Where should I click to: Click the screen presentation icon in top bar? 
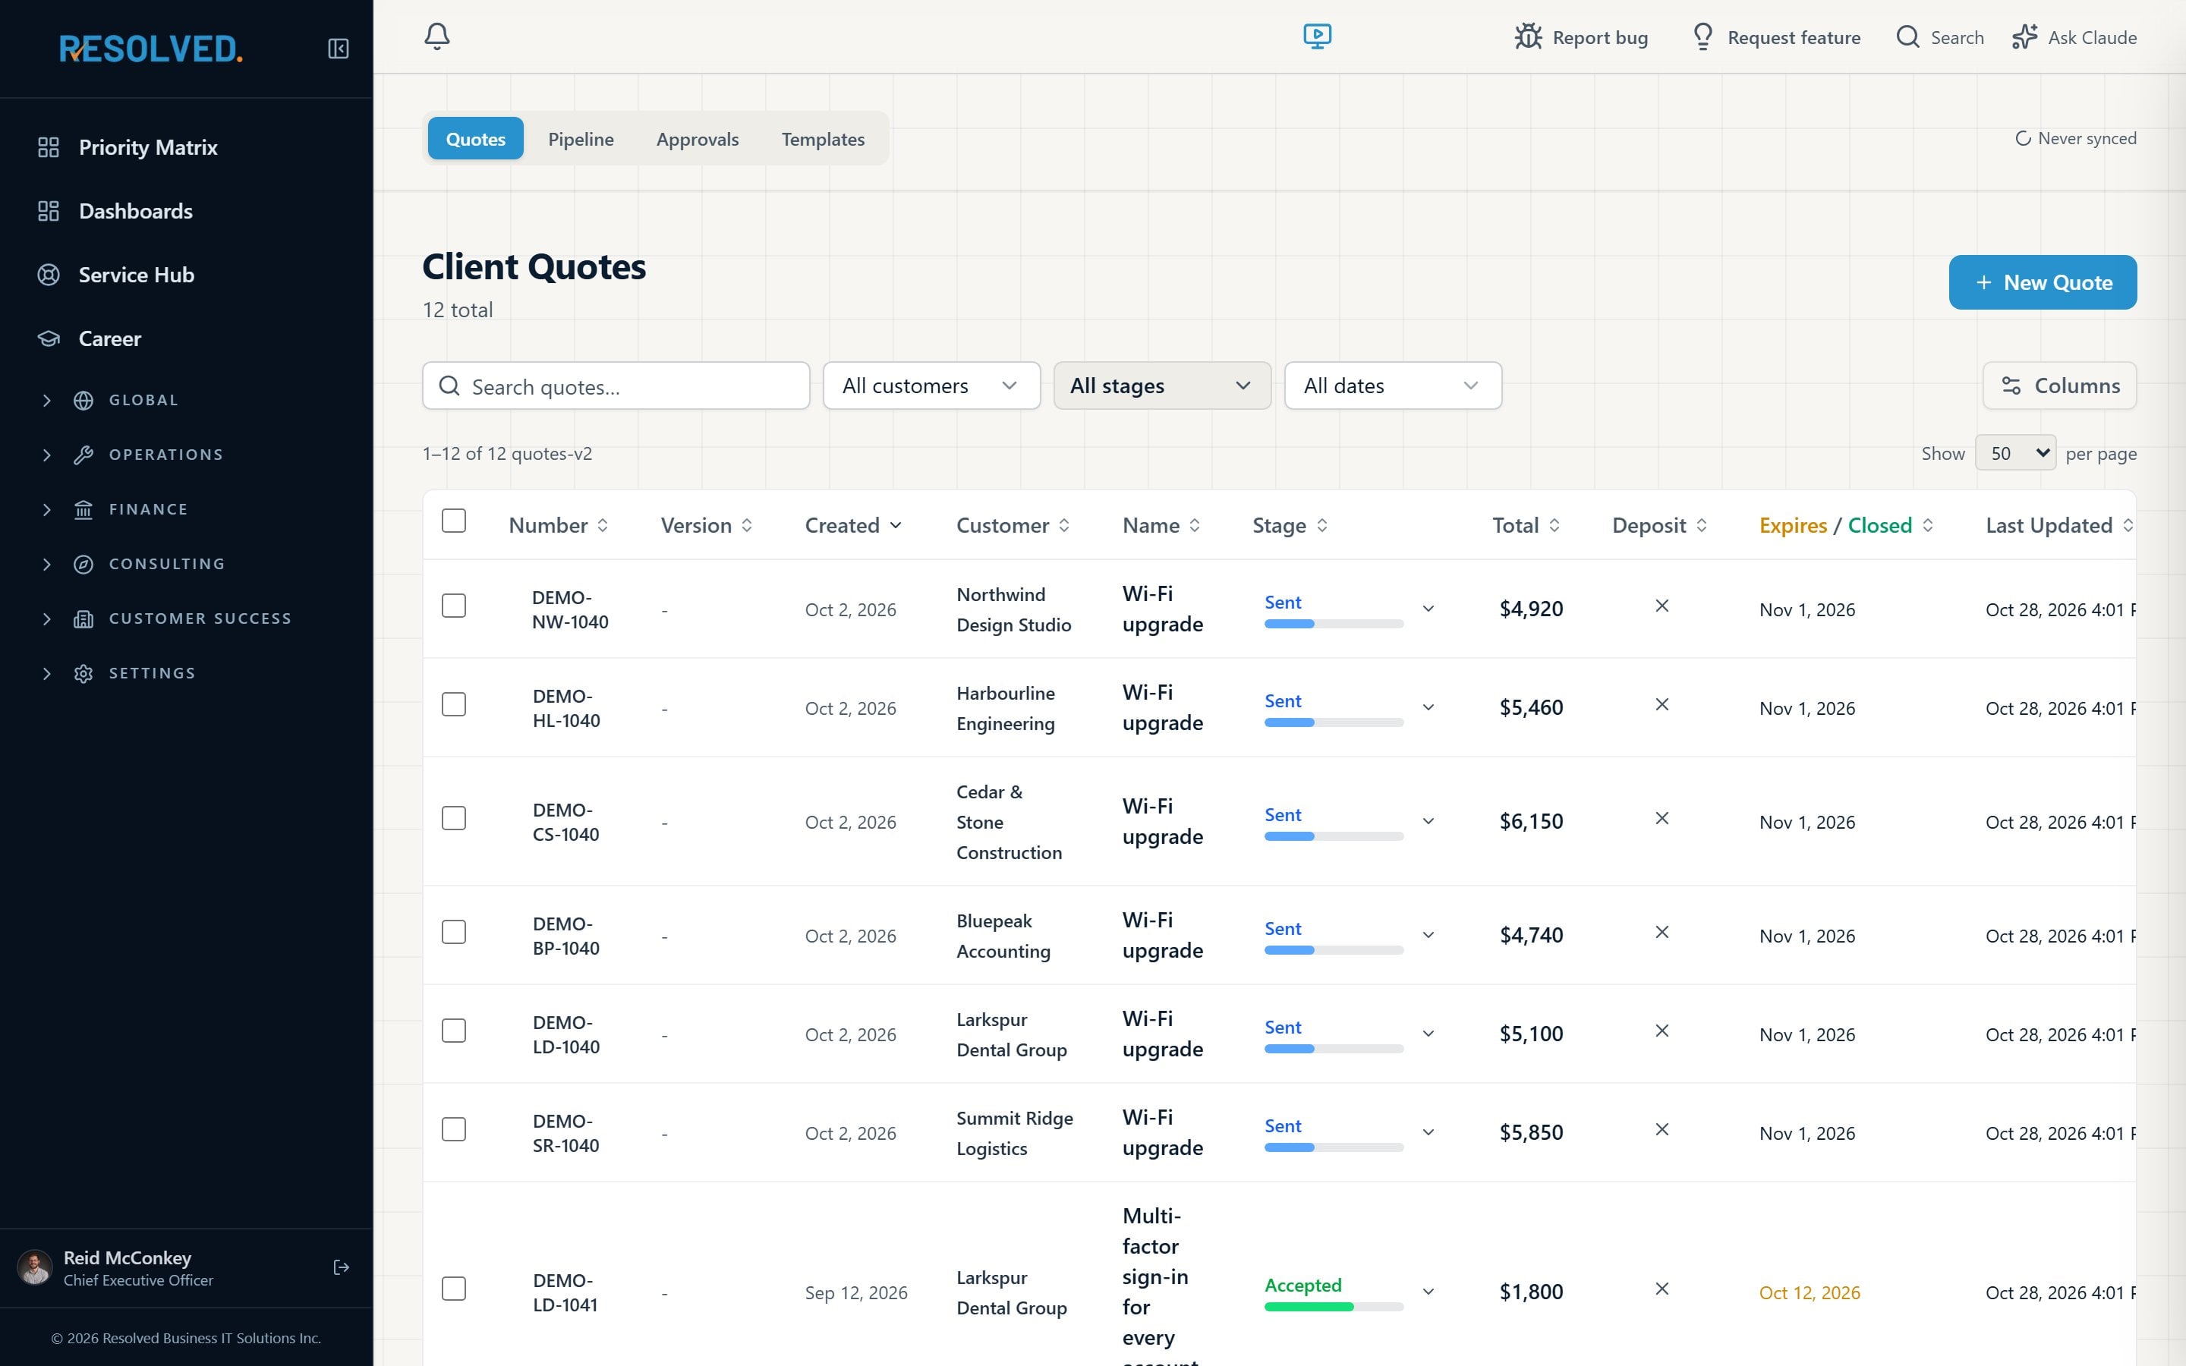[x=1317, y=37]
